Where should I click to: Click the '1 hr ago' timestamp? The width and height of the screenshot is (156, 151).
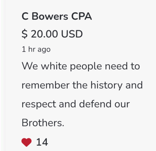pyautogui.click(x=36, y=49)
